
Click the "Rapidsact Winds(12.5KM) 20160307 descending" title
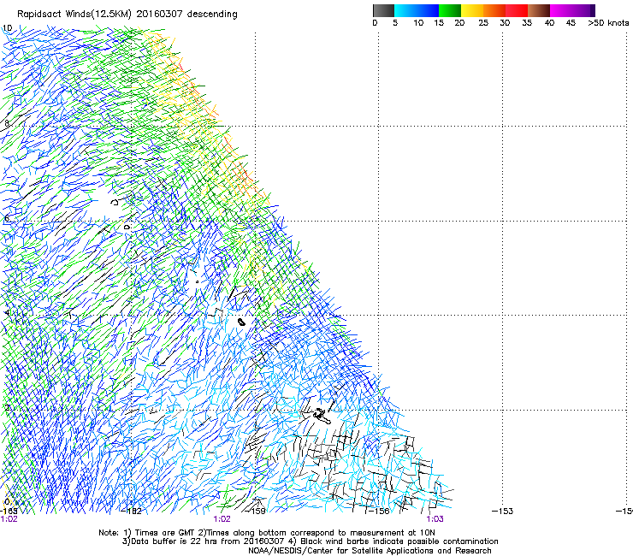pyautogui.click(x=127, y=15)
